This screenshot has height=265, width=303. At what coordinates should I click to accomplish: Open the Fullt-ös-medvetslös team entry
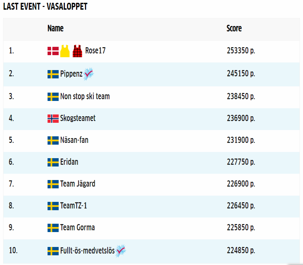tap(87, 250)
